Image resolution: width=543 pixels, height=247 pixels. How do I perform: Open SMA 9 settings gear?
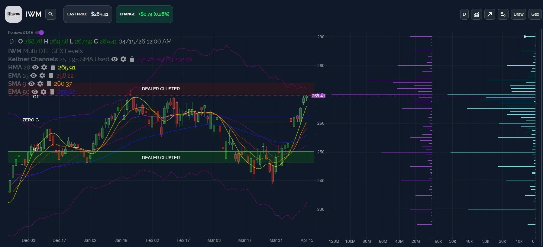40,84
